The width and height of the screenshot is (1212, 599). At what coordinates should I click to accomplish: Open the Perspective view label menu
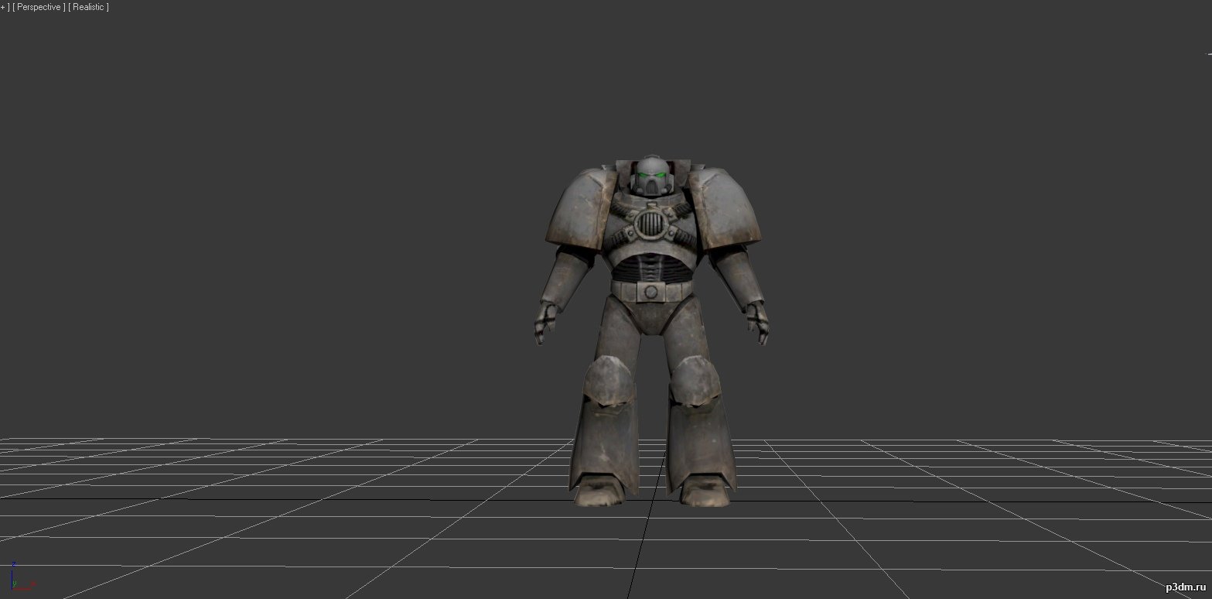[x=39, y=7]
